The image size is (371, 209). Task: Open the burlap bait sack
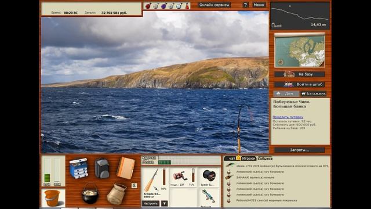click(117, 194)
